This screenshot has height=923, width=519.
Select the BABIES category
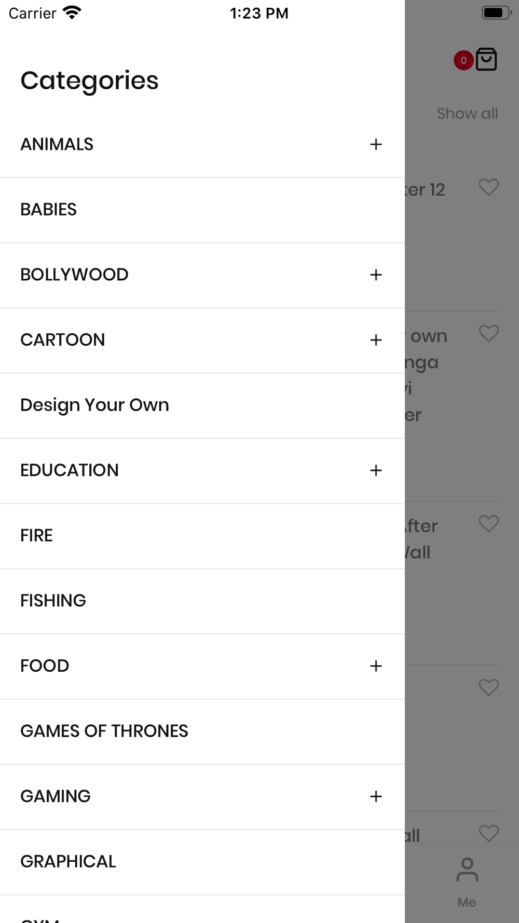pos(202,210)
